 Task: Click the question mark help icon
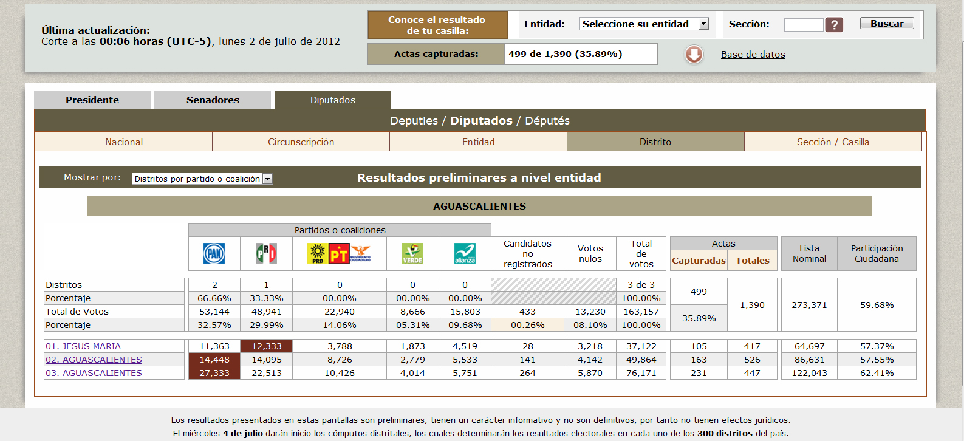tap(834, 25)
